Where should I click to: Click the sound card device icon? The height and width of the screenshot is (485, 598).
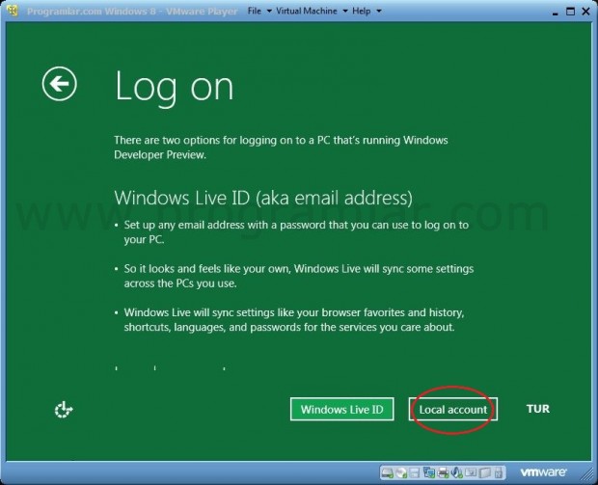456,472
